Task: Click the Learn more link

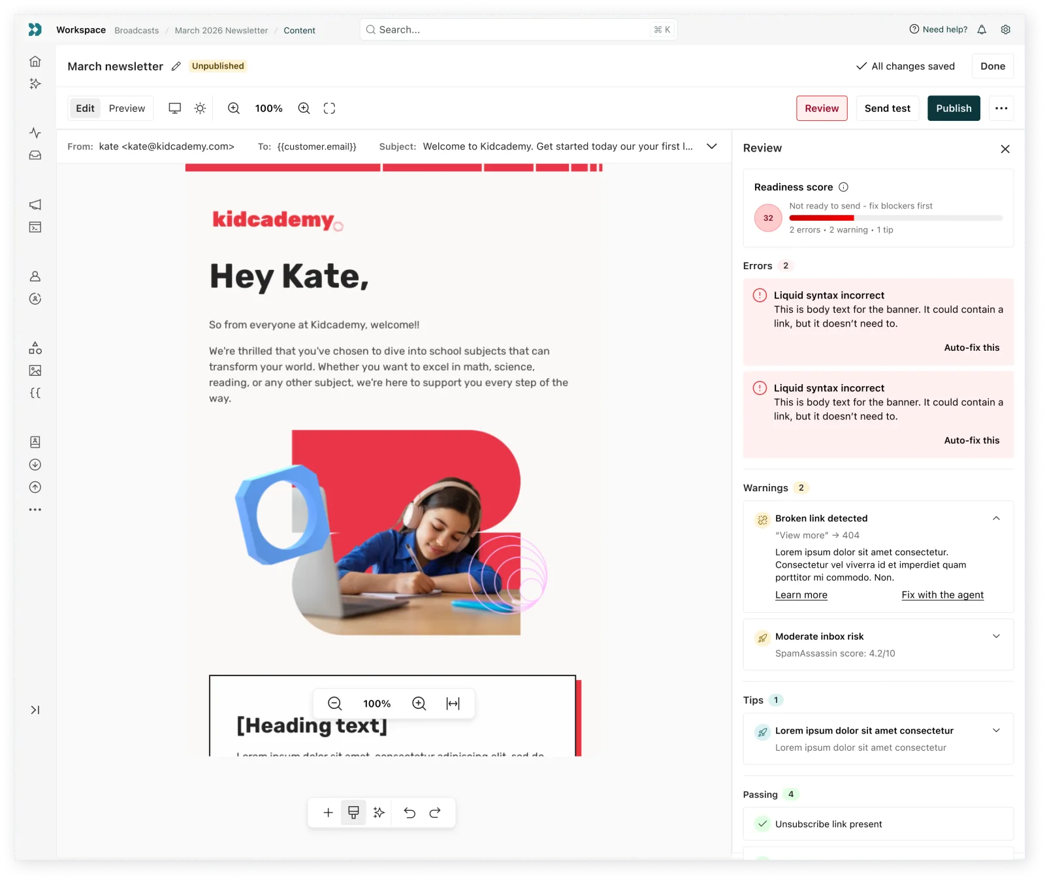Action: (801, 595)
